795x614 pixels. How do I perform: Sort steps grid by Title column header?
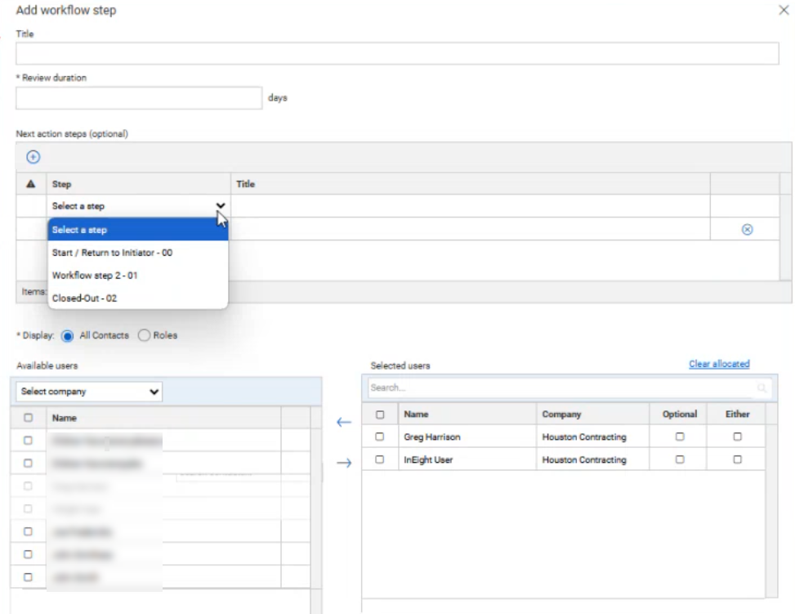click(x=470, y=184)
